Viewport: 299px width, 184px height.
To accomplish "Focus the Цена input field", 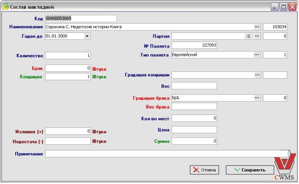I will pos(194,130).
